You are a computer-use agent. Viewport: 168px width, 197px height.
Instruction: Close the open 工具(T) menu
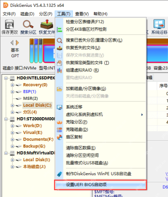(x=64, y=14)
